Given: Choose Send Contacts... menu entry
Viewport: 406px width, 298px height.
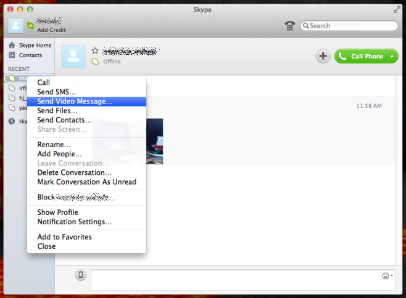Looking at the screenshot, I should point(87,120).
